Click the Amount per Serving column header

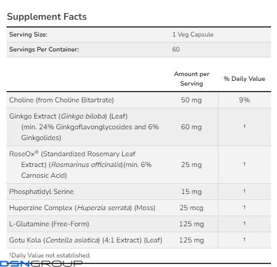191,78
